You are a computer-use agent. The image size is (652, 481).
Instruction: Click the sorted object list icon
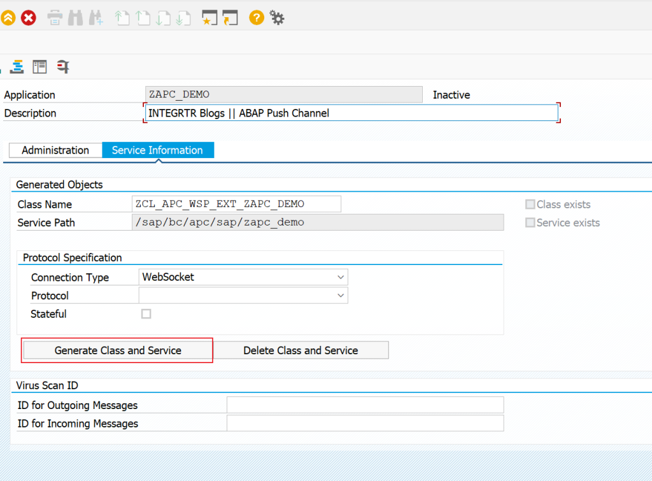click(x=17, y=66)
